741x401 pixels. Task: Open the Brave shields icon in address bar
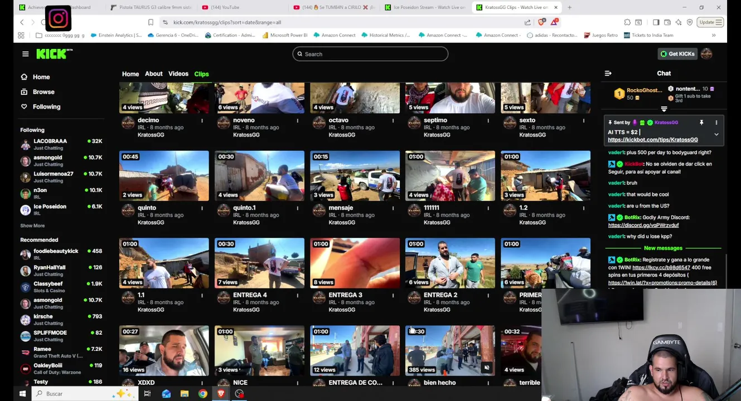pyautogui.click(x=541, y=22)
